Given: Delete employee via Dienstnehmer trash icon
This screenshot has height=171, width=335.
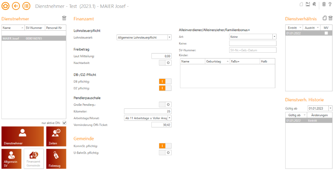Looking at the screenshot, I should click(x=64, y=18).
